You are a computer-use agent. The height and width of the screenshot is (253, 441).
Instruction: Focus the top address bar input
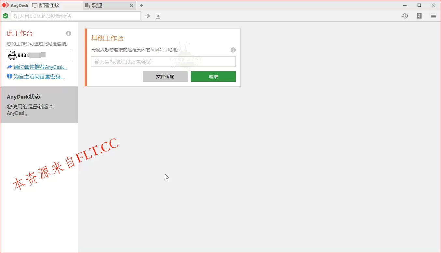(x=76, y=16)
